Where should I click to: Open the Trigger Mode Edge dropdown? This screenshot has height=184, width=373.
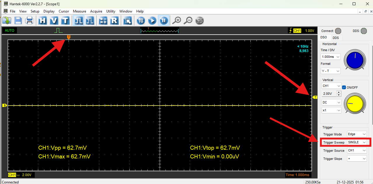pos(357,134)
